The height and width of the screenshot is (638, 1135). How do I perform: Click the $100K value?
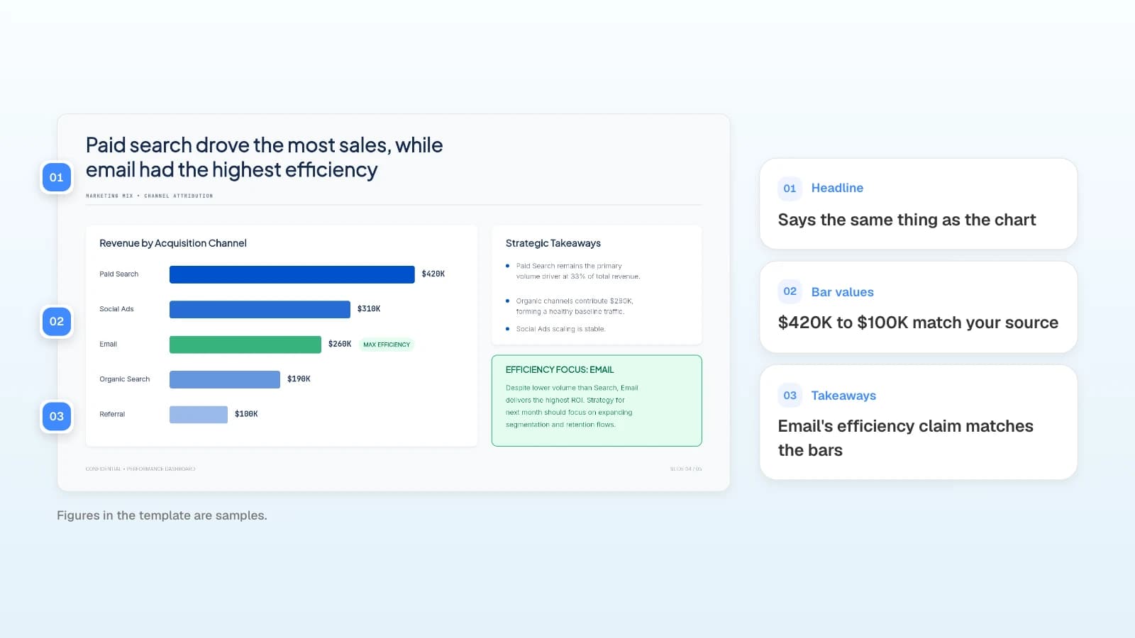pyautogui.click(x=246, y=414)
